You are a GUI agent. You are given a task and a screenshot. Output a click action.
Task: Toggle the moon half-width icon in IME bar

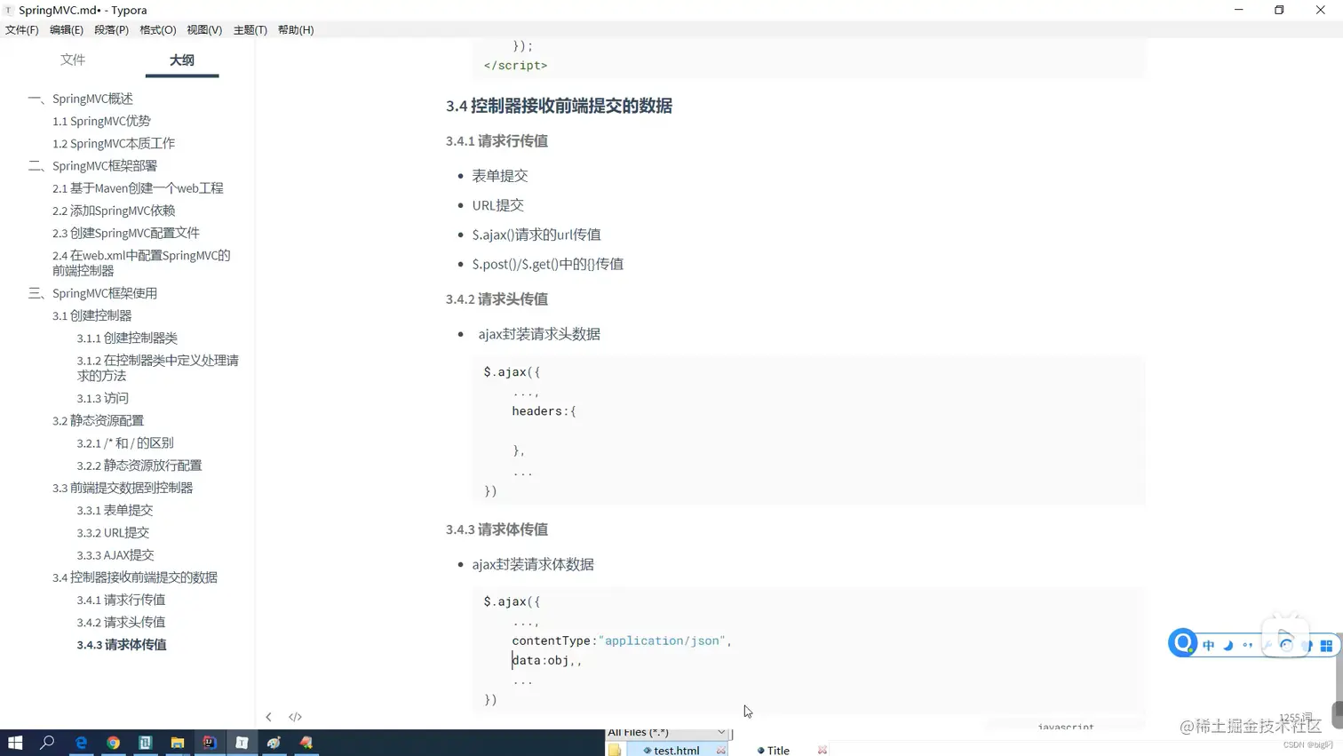[1228, 646]
